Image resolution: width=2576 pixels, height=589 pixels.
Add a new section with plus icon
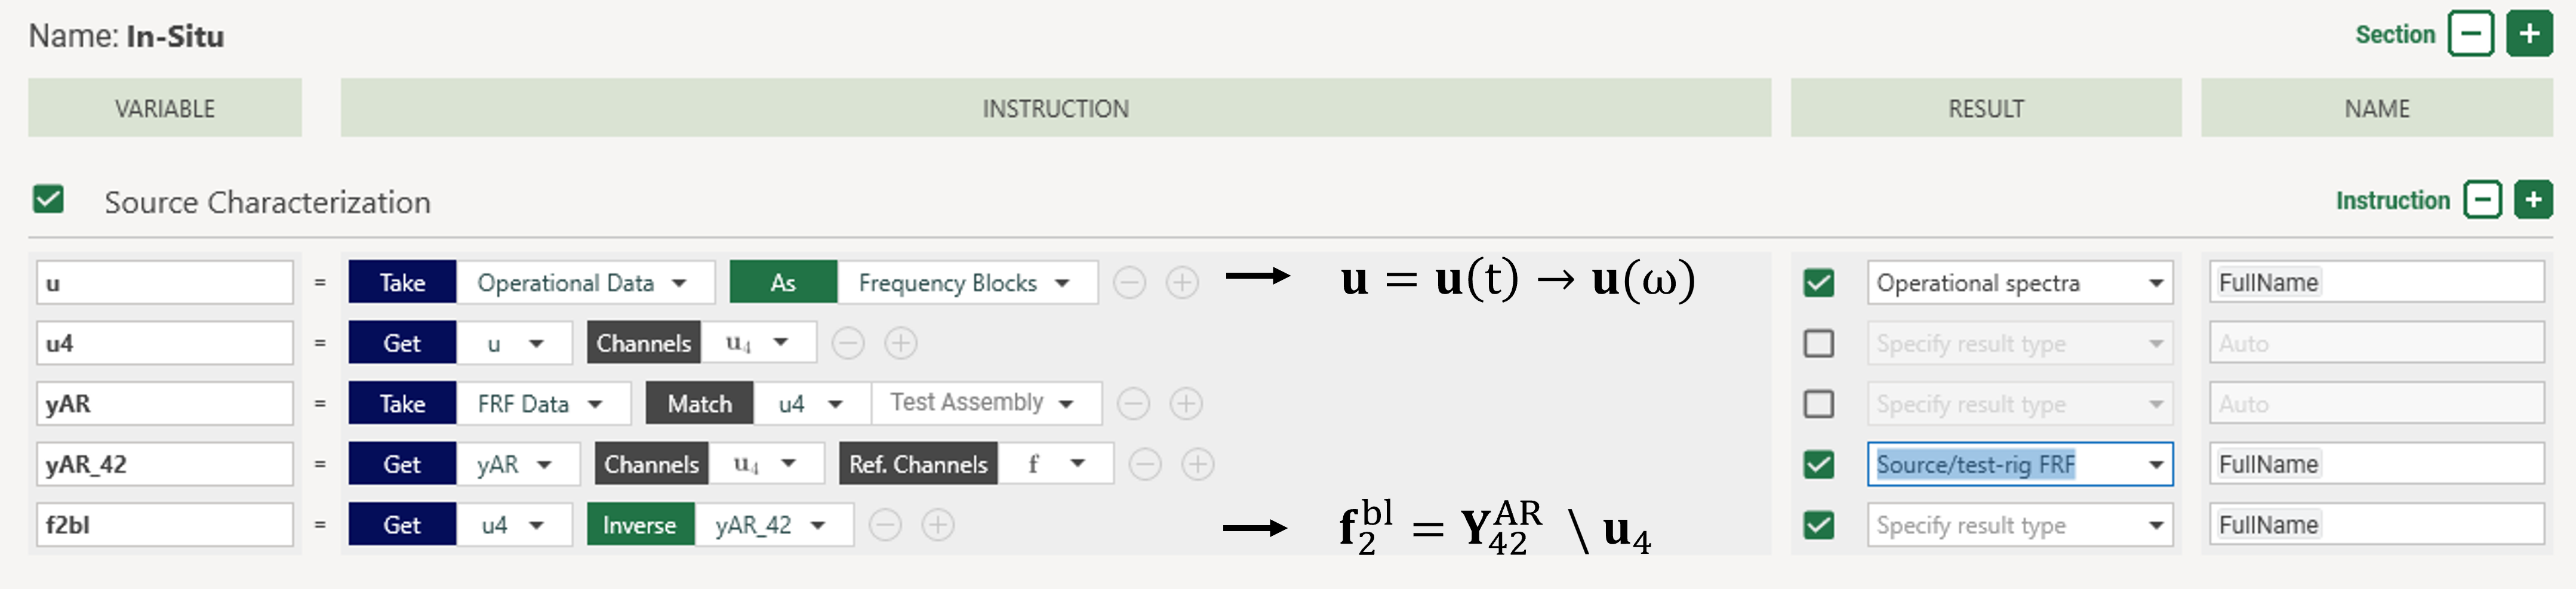click(2528, 34)
